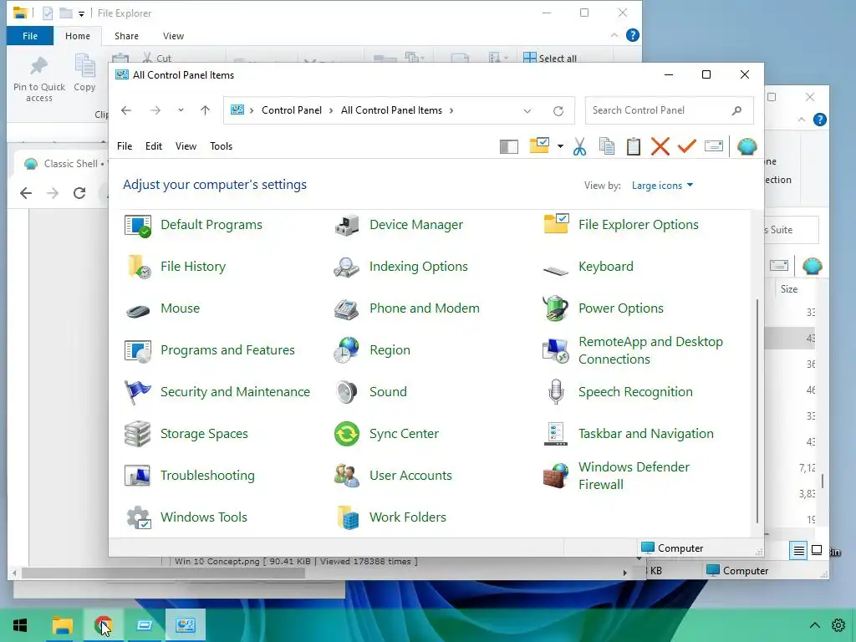856x642 pixels.
Task: Open File Explorer Options item
Action: 621,225
